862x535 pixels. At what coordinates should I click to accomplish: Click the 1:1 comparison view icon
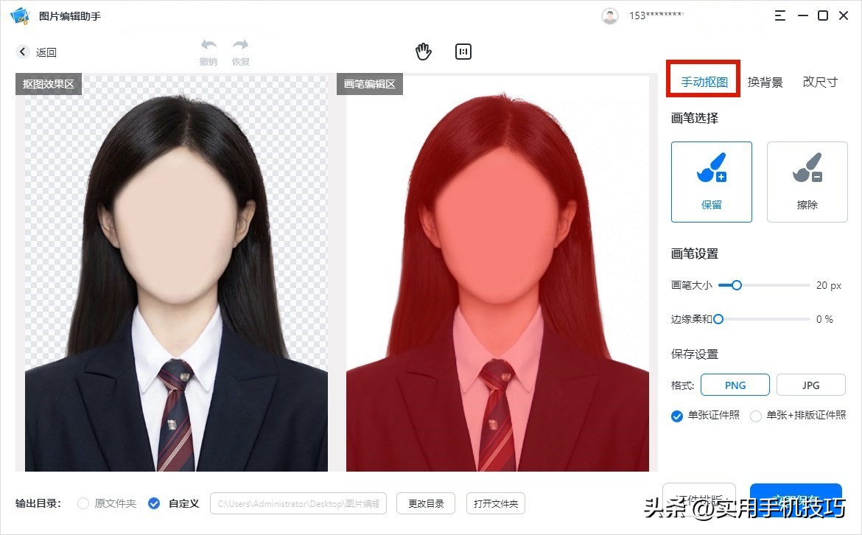463,51
